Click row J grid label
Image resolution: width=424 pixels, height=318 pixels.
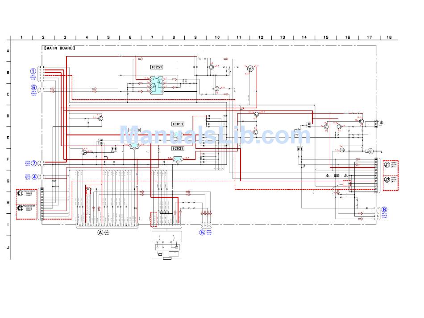(8, 247)
